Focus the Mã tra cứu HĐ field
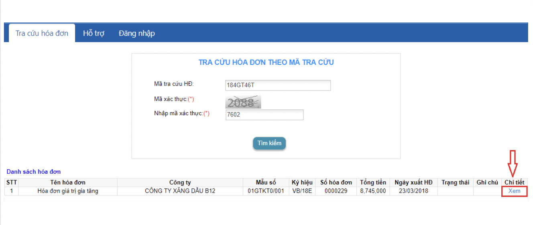533x225 pixels. [278, 85]
